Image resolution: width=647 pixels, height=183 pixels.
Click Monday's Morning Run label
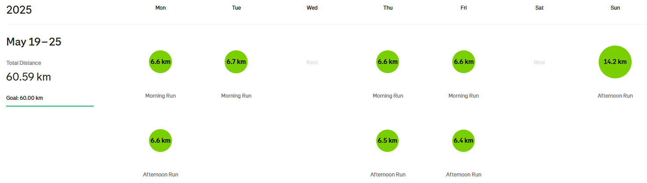(160, 96)
